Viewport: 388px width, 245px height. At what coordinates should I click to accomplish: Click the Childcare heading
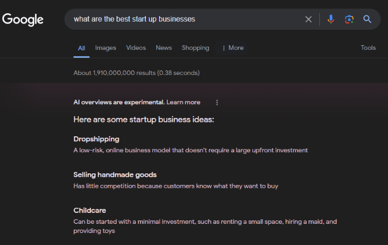coord(89,211)
